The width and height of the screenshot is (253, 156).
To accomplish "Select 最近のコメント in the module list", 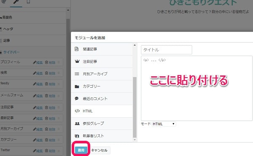I will [102, 99].
